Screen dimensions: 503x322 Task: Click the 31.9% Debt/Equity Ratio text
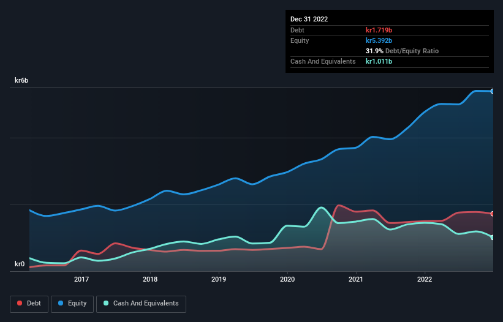403,51
